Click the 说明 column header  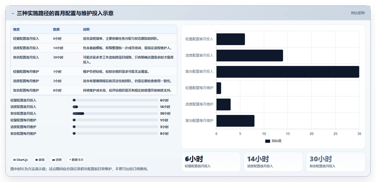[86, 30]
